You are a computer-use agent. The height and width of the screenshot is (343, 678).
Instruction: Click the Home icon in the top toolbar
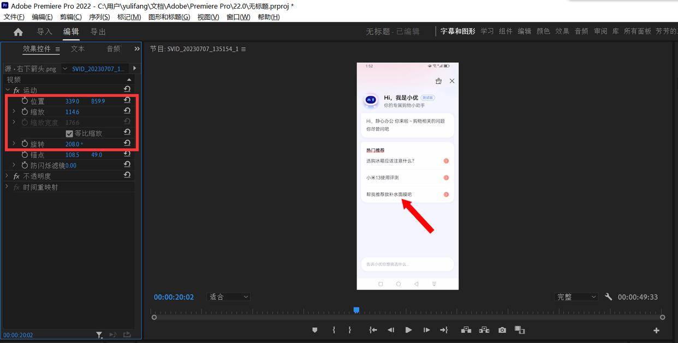18,31
